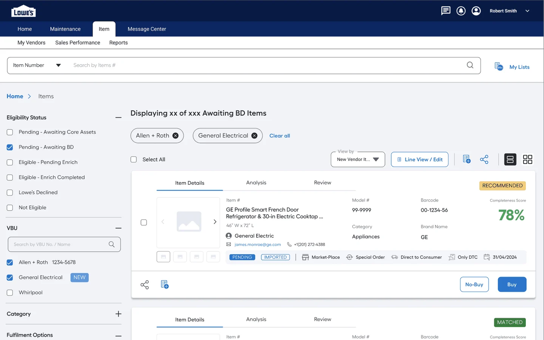Check the Pending - Awaiting Core Assets box
Image resolution: width=544 pixels, height=340 pixels.
point(10,132)
